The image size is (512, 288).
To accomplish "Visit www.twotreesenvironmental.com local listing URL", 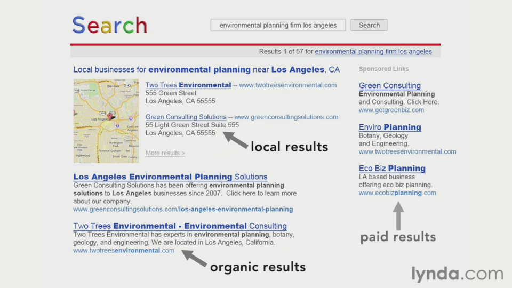I will tap(287, 85).
